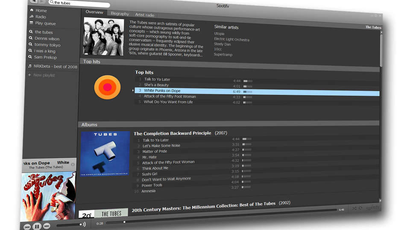This screenshot has height=230, width=410.
Task: Click the scrollbar down arrow
Action: tap(381, 201)
